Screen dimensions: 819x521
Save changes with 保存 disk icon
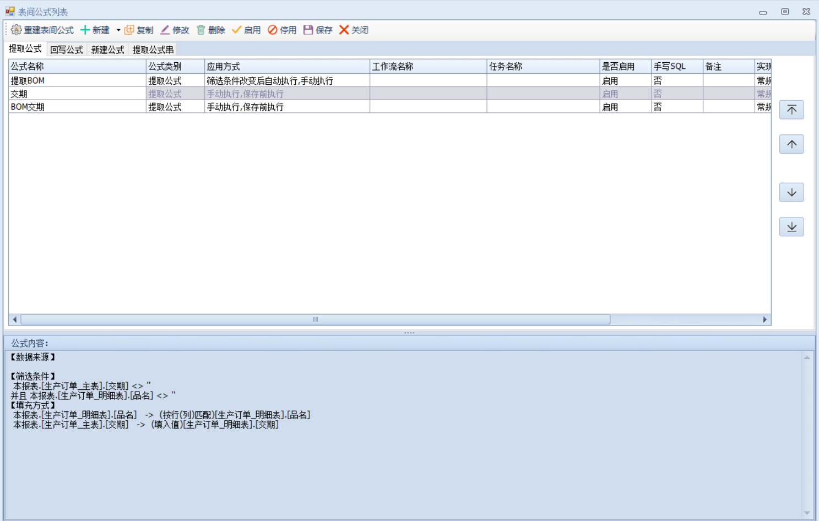[x=308, y=30]
